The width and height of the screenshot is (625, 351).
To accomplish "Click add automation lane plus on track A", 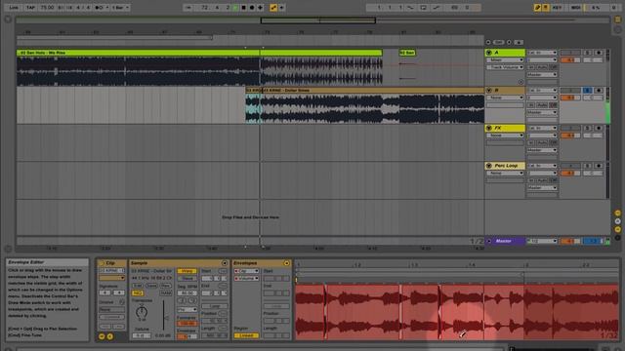I will 521,82.
